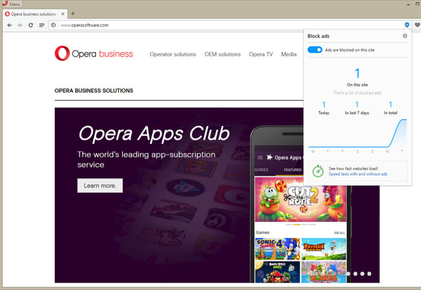Open a new tab with plus button
Screen dimensions: 421x290
point(73,14)
